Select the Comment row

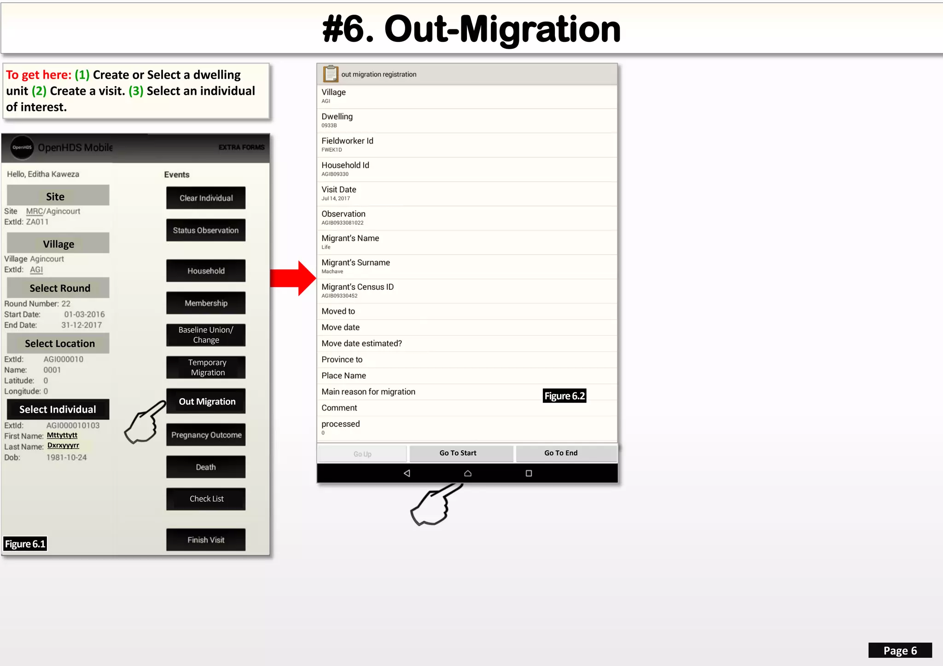click(x=467, y=408)
